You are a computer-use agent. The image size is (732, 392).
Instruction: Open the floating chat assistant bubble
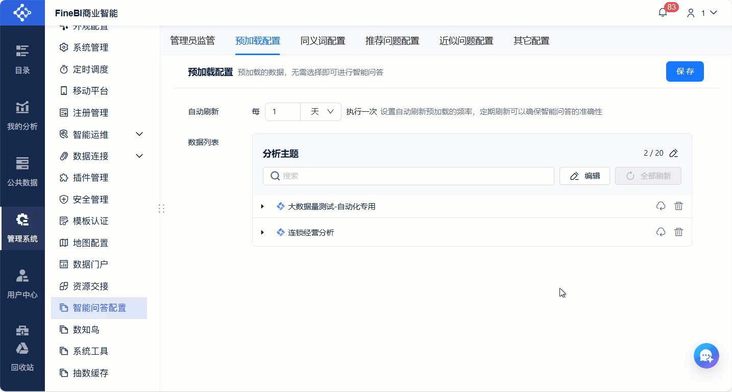click(x=706, y=356)
